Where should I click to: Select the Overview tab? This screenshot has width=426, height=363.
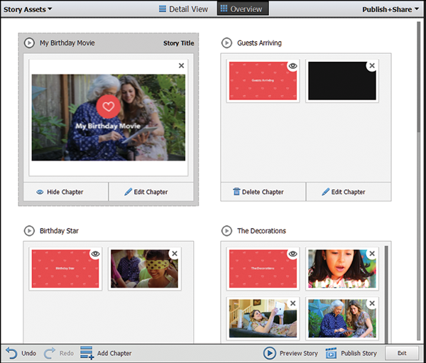(x=240, y=9)
